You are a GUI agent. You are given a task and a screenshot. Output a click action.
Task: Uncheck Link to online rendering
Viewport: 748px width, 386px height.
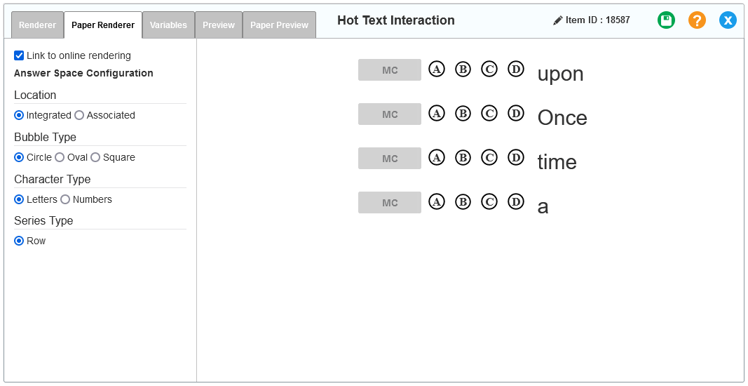(x=19, y=55)
